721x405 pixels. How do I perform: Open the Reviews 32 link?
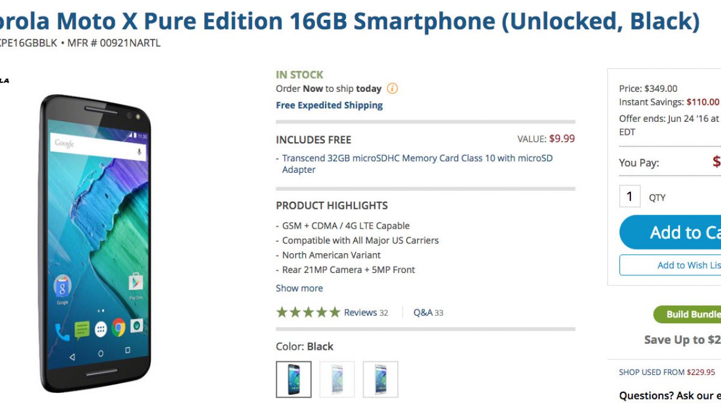[x=366, y=313]
